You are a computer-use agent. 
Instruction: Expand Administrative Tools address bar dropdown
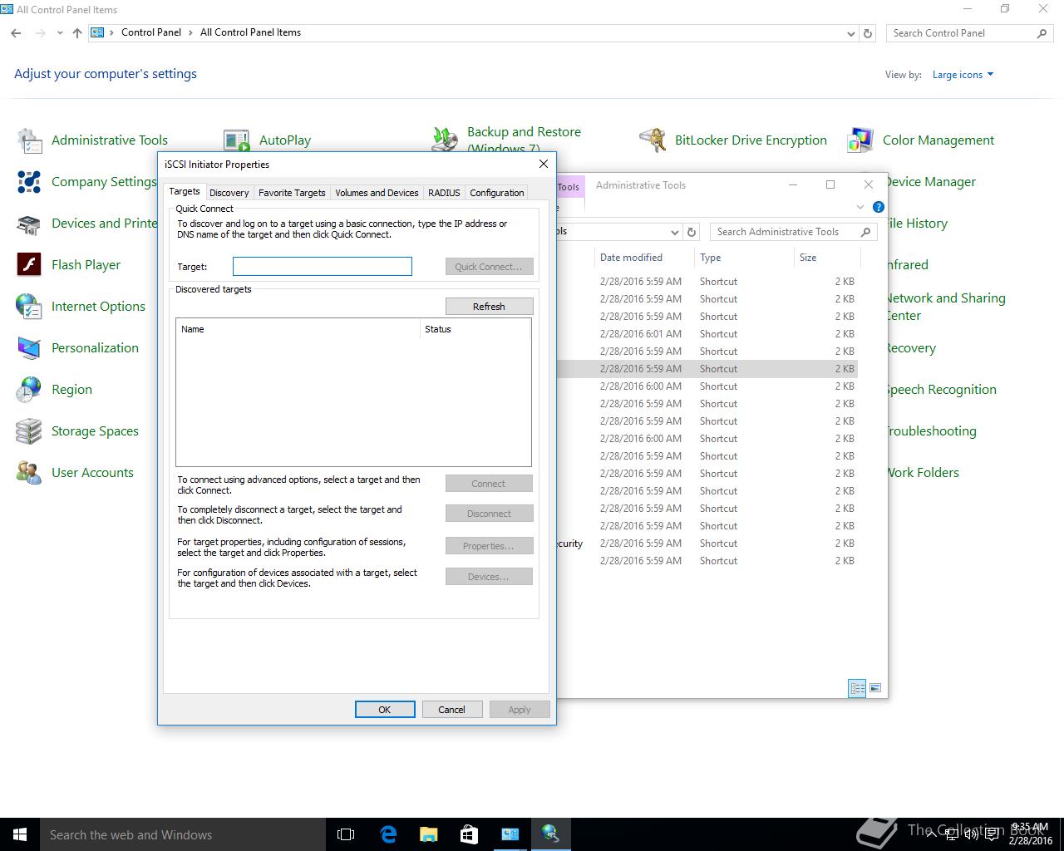pos(674,232)
